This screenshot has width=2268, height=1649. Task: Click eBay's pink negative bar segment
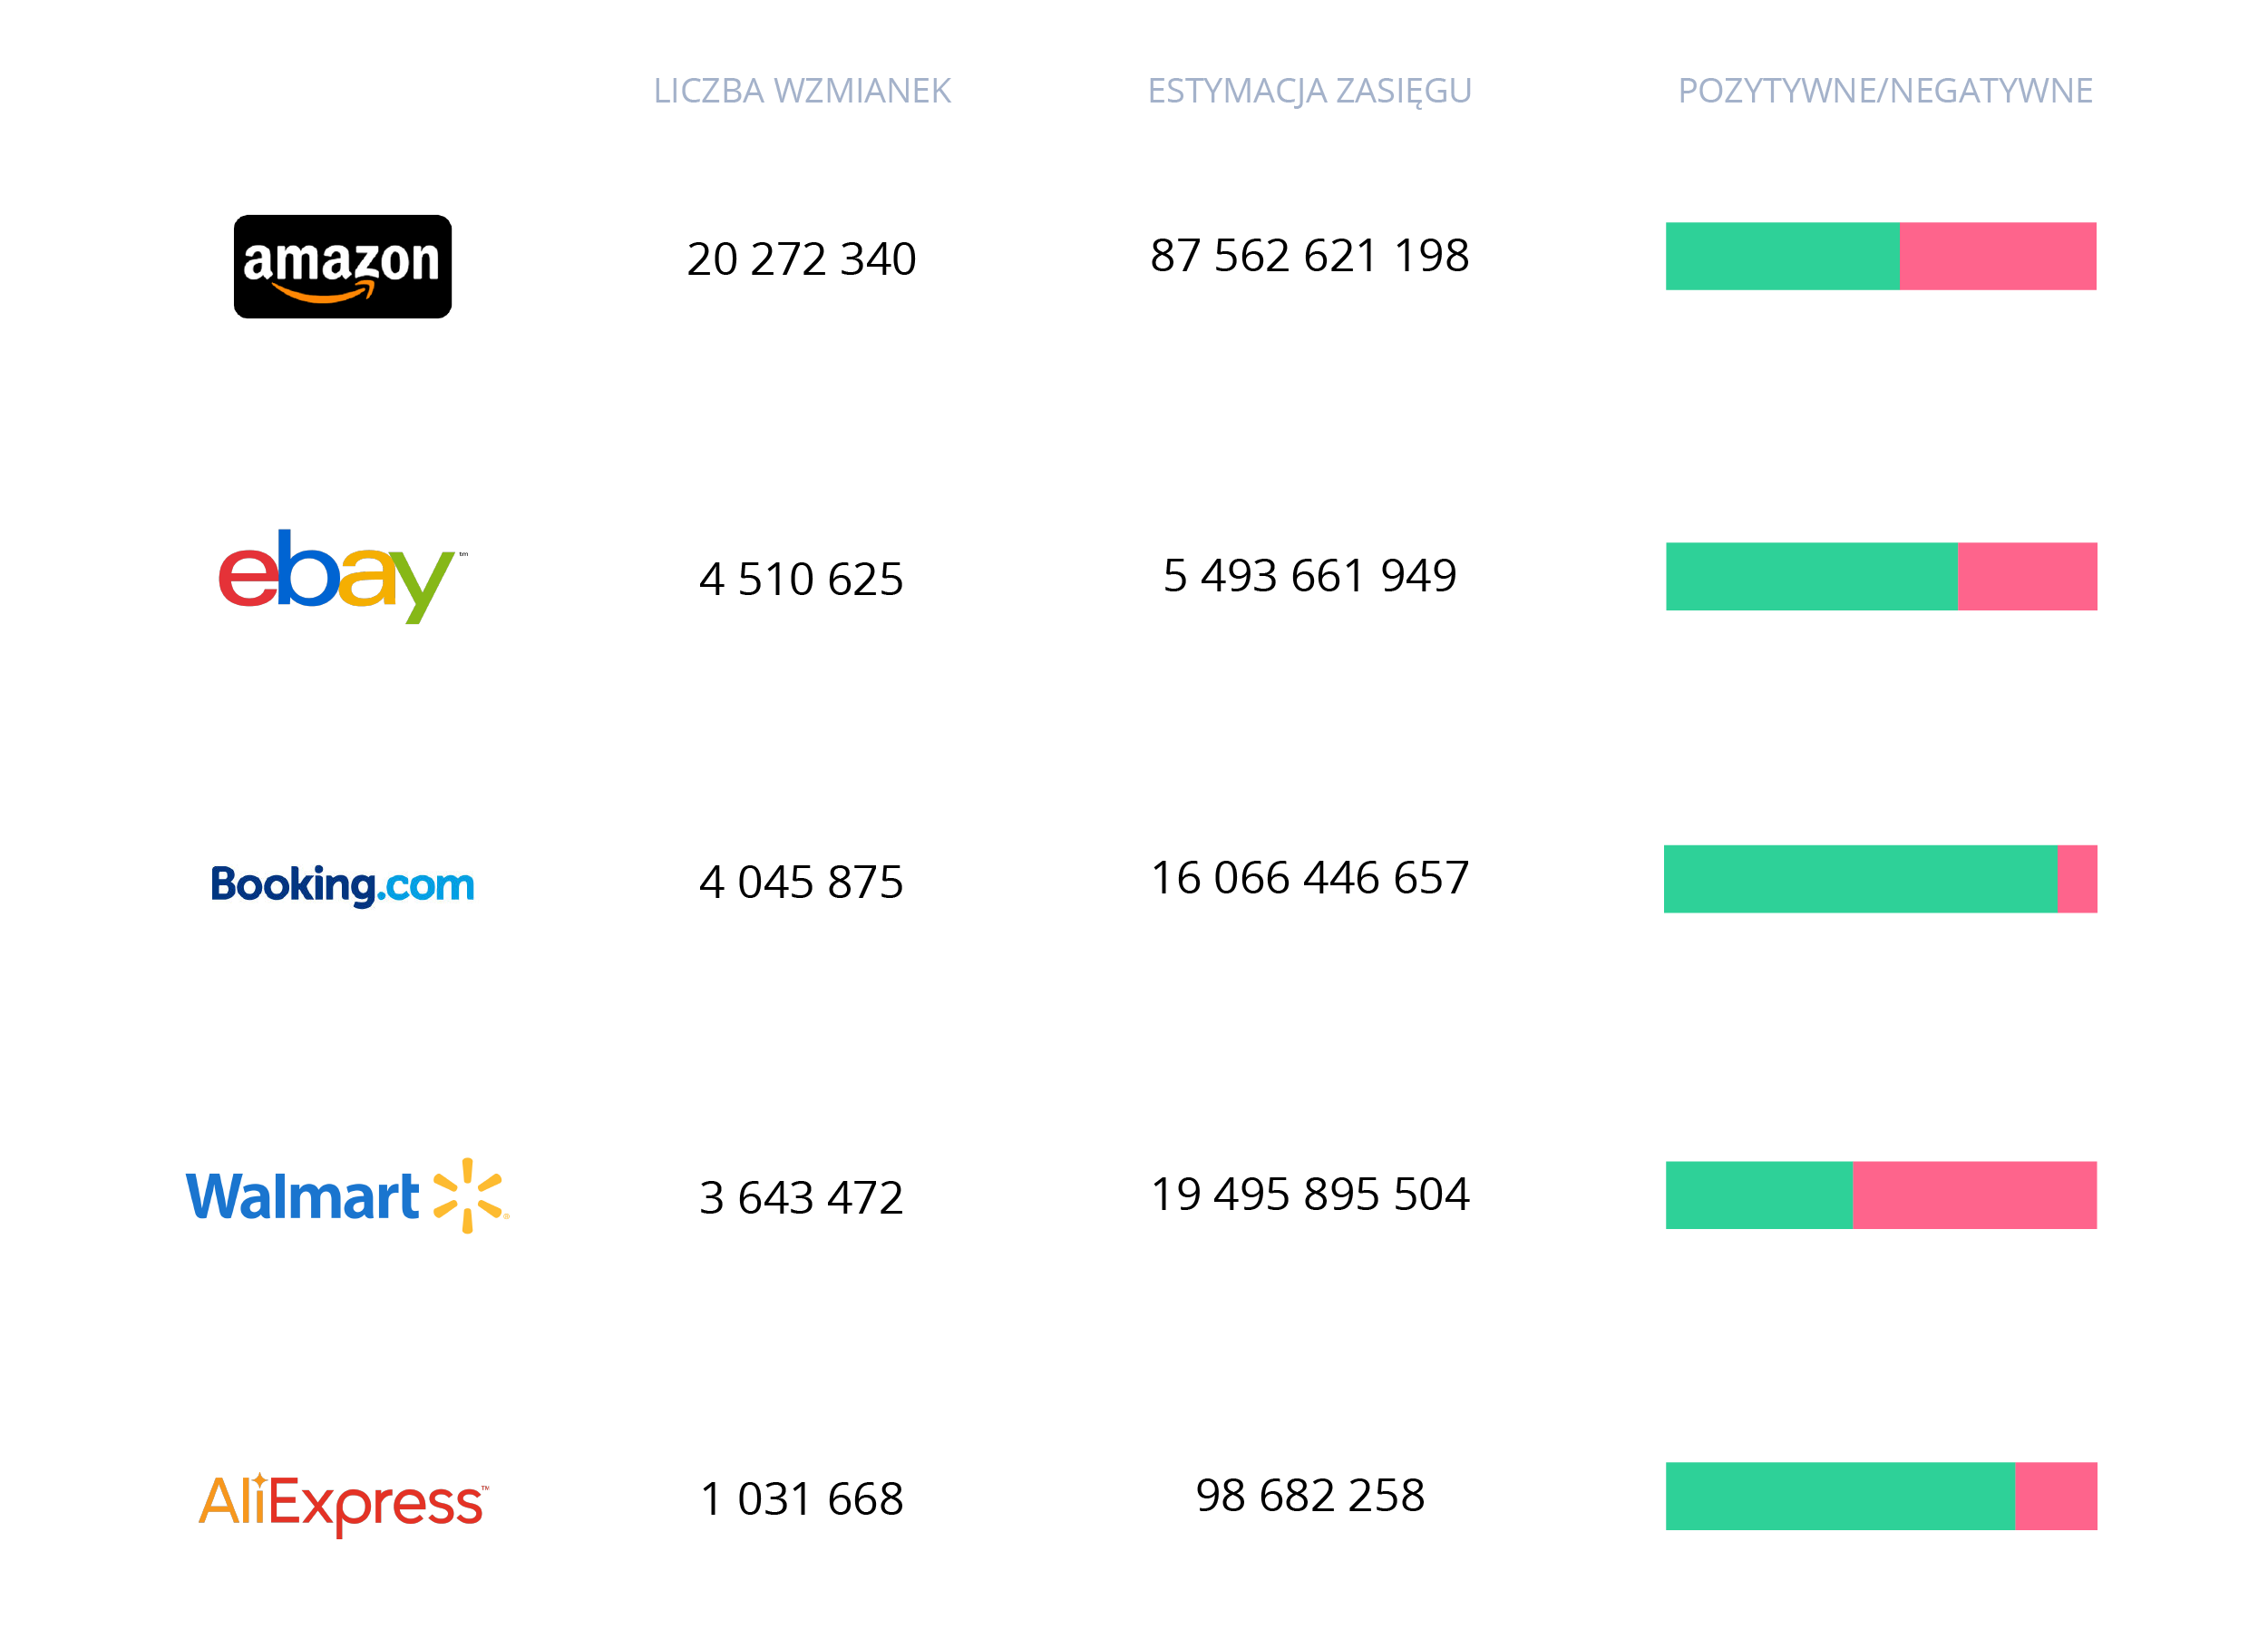point(2026,576)
